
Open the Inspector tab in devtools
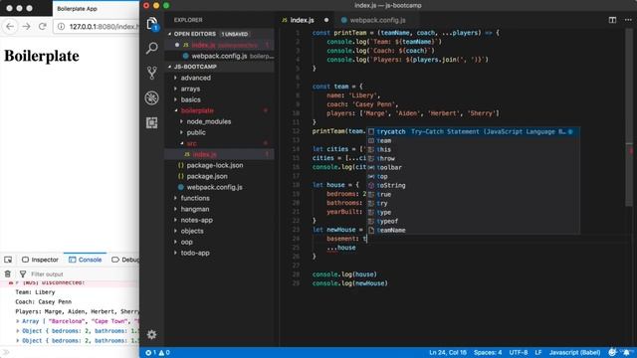point(40,260)
